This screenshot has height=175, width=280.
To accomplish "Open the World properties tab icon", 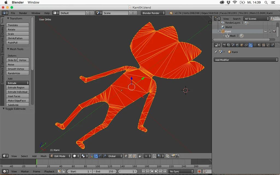I will pyautogui.click(x=237, y=45).
